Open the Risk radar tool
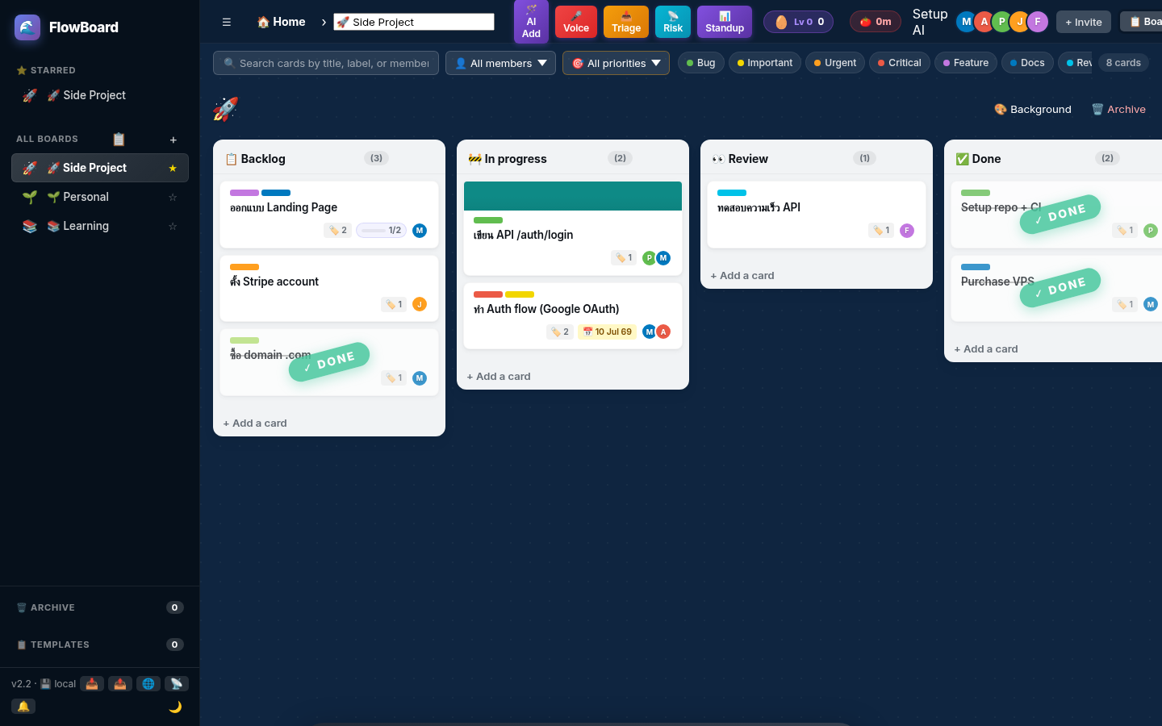Viewport: 1162px width, 726px height. click(673, 22)
